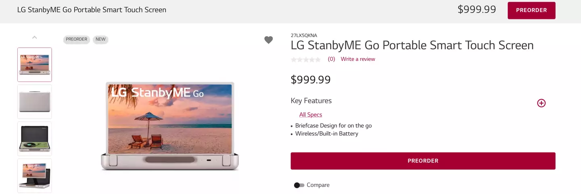Click the sticky header product title

(x=92, y=10)
